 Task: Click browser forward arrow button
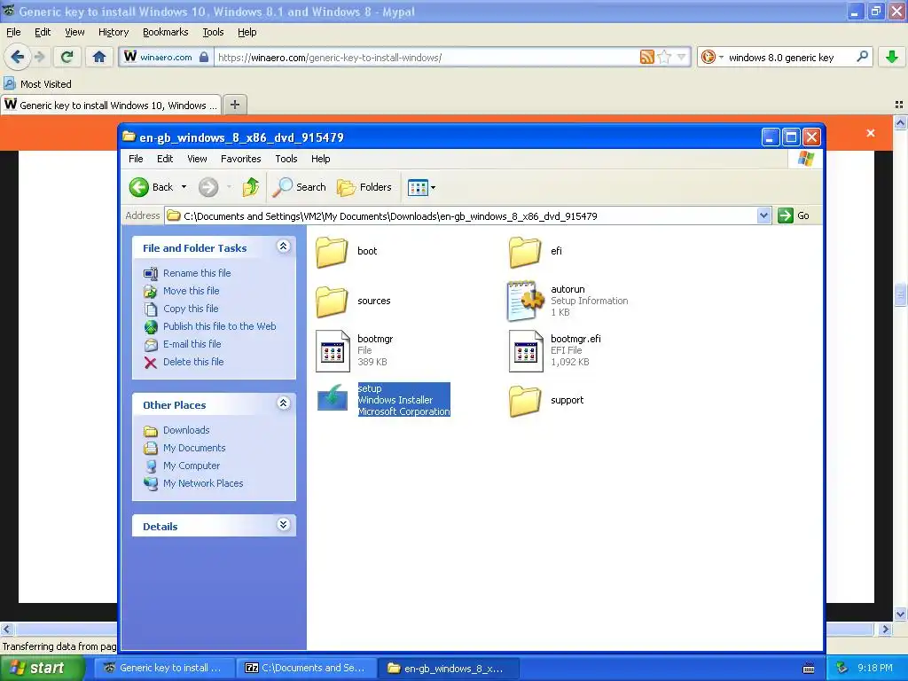pos(39,57)
